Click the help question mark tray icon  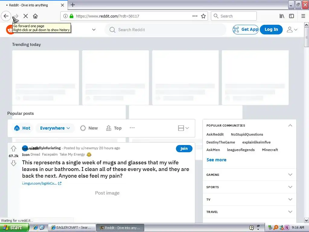coord(251,228)
